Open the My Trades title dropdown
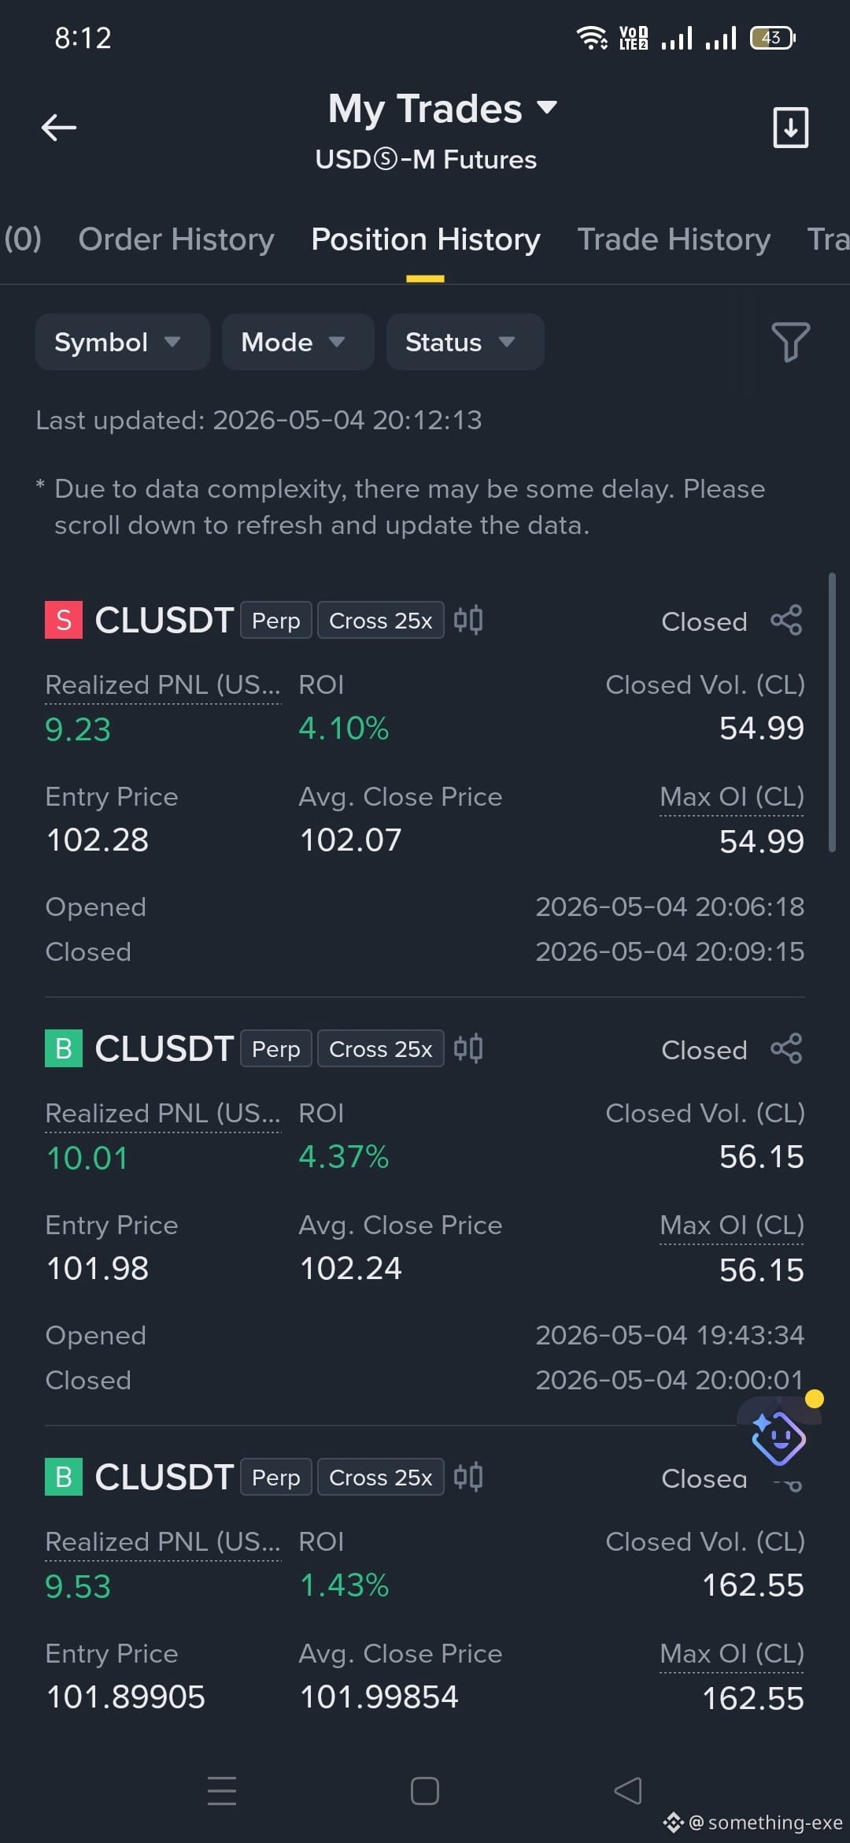Image resolution: width=850 pixels, height=1843 pixels. click(442, 108)
